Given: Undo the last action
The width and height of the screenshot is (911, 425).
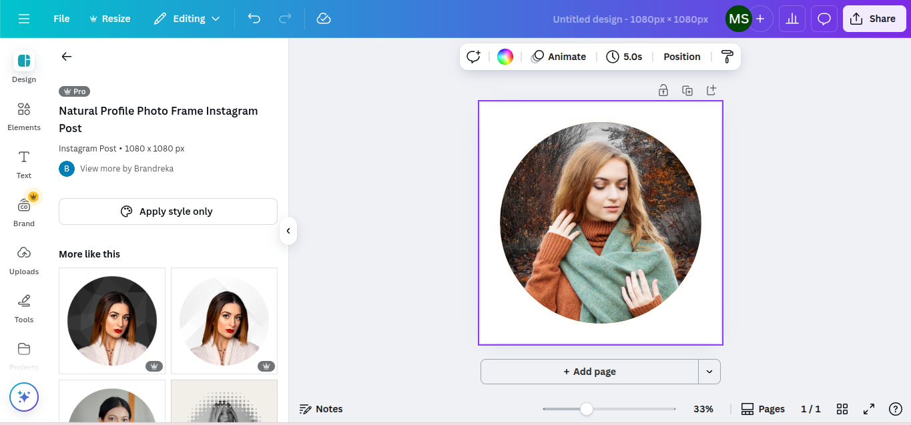Looking at the screenshot, I should pyautogui.click(x=254, y=19).
